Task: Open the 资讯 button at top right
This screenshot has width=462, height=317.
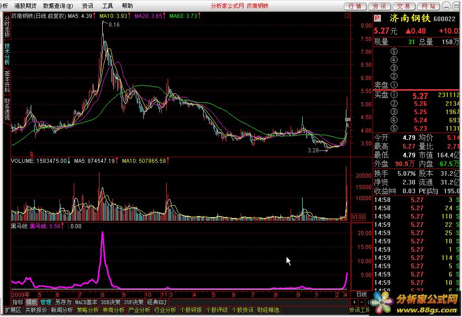Action: click(x=379, y=6)
